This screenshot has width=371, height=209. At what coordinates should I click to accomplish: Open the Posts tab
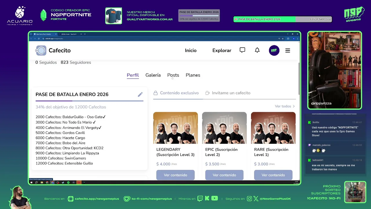pos(173,75)
